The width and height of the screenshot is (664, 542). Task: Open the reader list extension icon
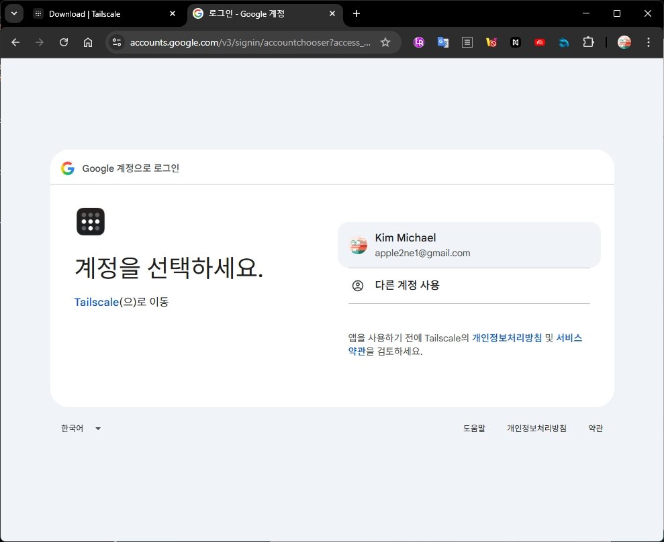click(x=467, y=42)
